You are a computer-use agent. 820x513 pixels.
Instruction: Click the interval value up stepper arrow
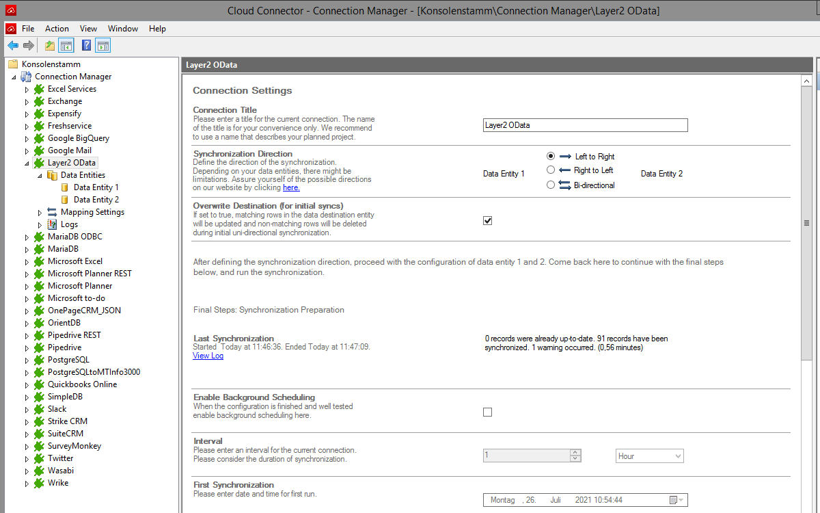[x=575, y=453]
